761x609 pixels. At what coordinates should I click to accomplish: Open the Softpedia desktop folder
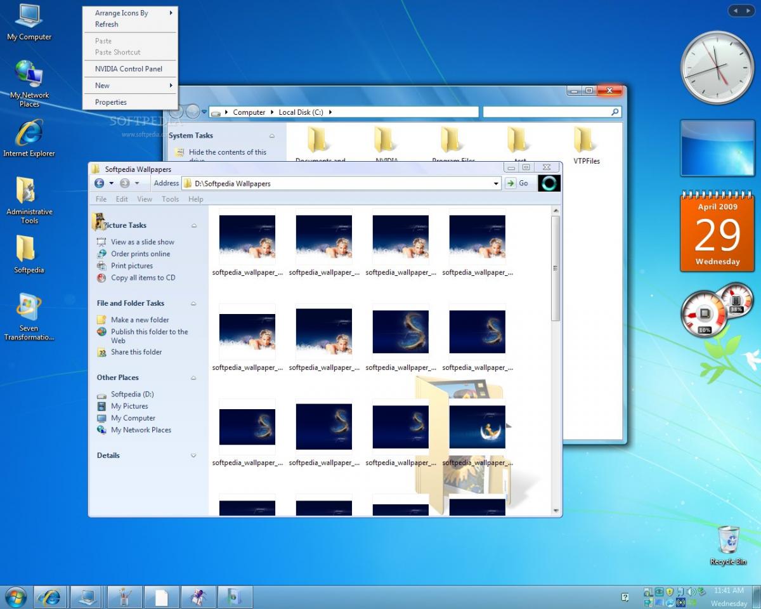coord(29,254)
